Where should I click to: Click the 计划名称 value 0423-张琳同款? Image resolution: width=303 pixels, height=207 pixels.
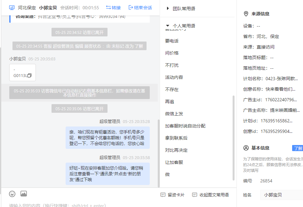pyautogui.click(x=282, y=79)
